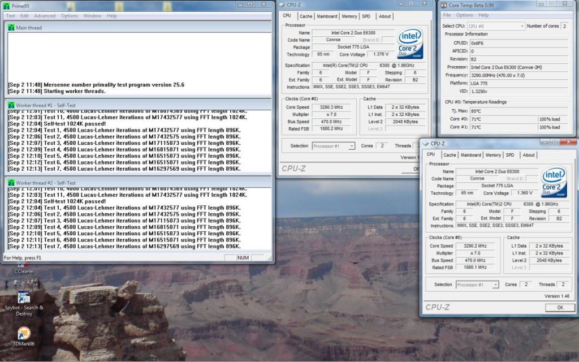The height and width of the screenshot is (362, 579).
Task: Click the Worker thread #2 - Self-Test title bar
Action: point(139,183)
